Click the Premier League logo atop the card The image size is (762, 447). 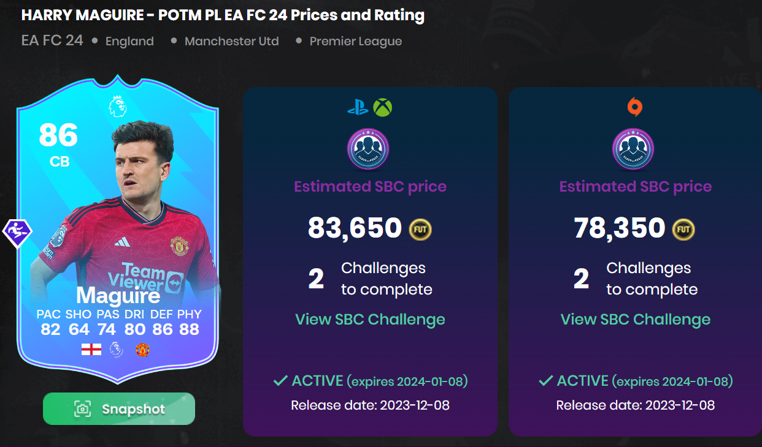point(117,106)
